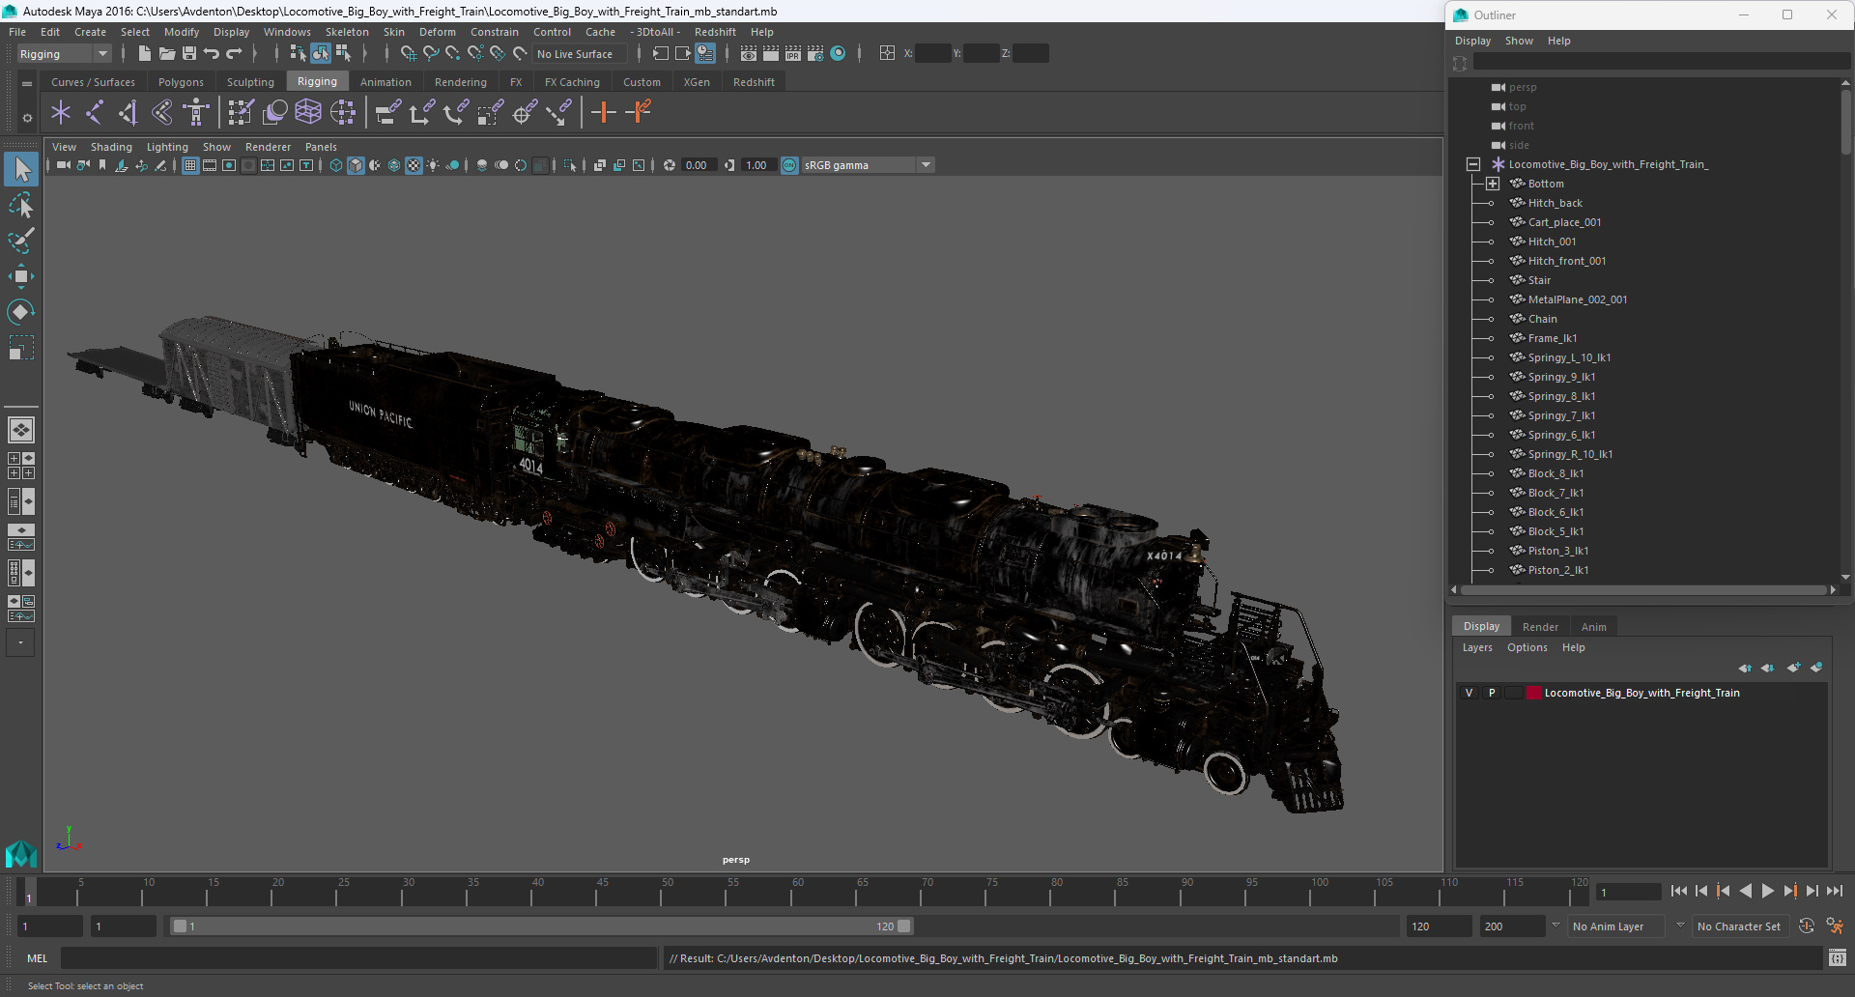Click the range slider bar handle at 120
This screenshot has width=1855, height=997.
[904, 926]
